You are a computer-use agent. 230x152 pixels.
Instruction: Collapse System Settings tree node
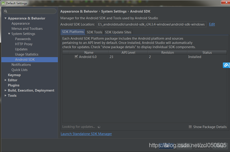click(x=9, y=34)
